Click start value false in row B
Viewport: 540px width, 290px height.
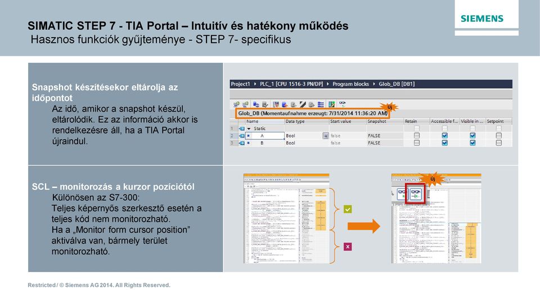tap(335, 143)
